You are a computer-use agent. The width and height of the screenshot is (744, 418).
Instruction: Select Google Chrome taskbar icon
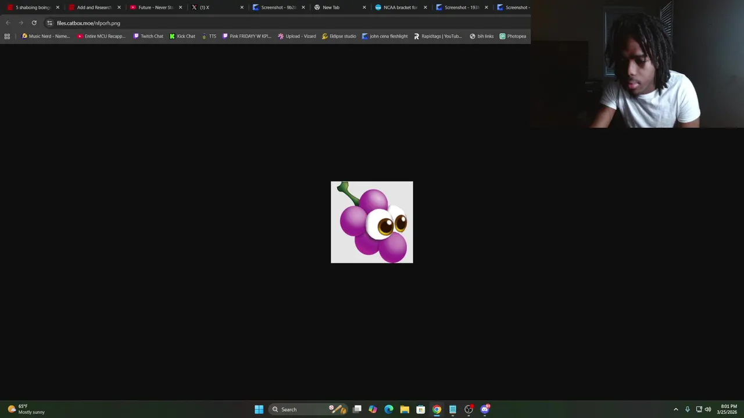point(437,409)
